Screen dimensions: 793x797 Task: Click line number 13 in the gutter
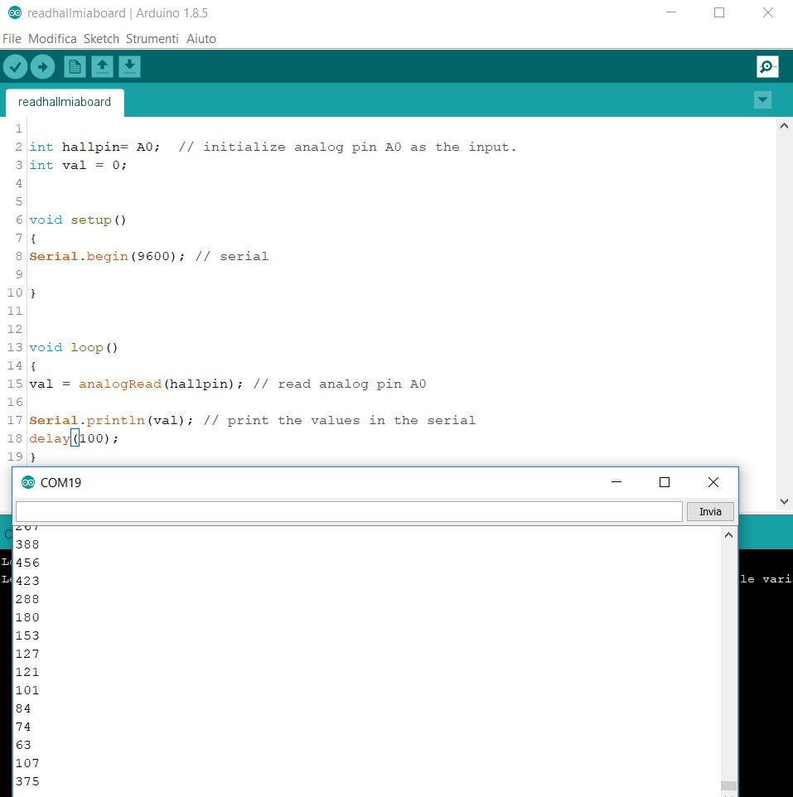15,347
